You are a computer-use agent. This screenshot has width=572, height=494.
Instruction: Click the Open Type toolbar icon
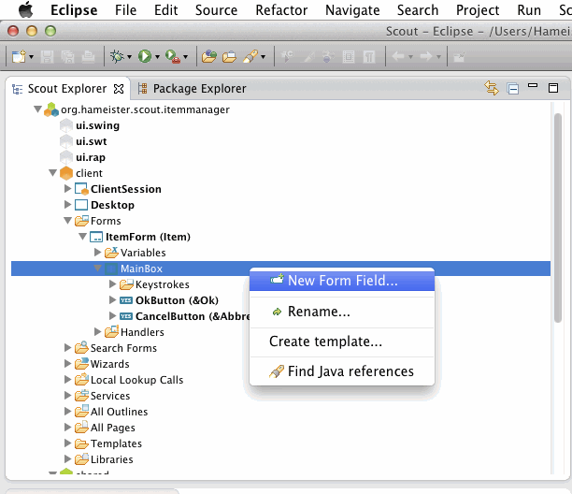click(x=209, y=56)
